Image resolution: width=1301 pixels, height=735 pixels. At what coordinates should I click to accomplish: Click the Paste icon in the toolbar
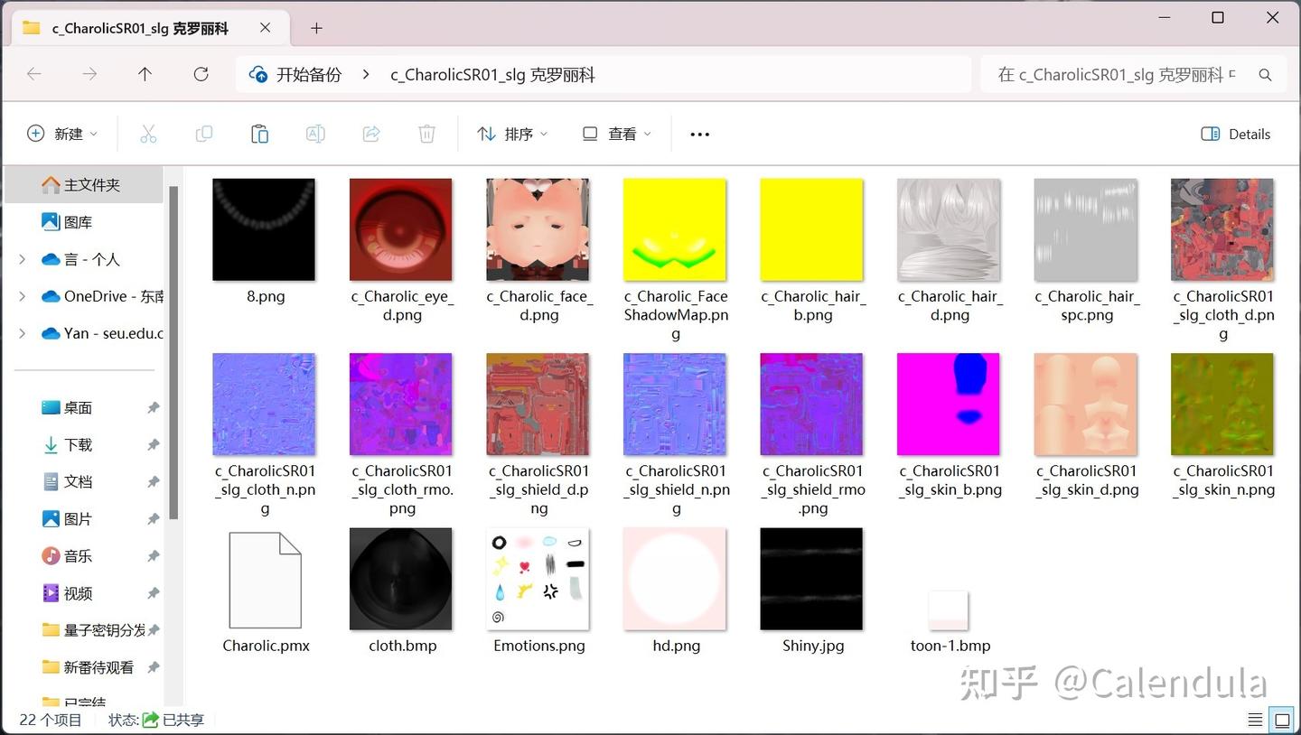[260, 133]
